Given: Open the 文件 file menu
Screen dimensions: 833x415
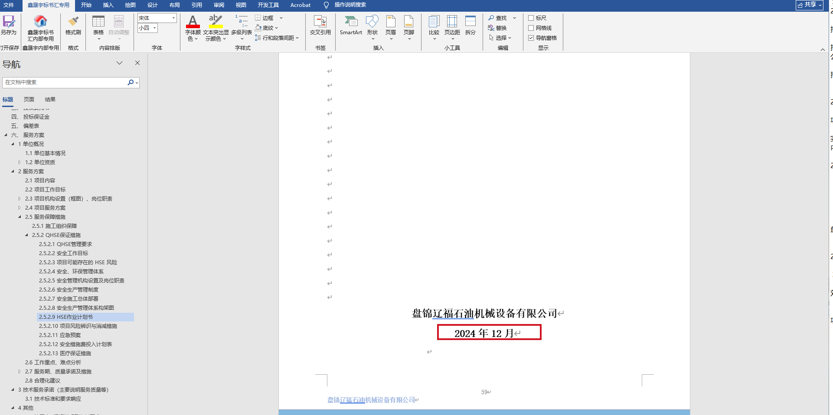Looking at the screenshot, I should [x=9, y=5].
